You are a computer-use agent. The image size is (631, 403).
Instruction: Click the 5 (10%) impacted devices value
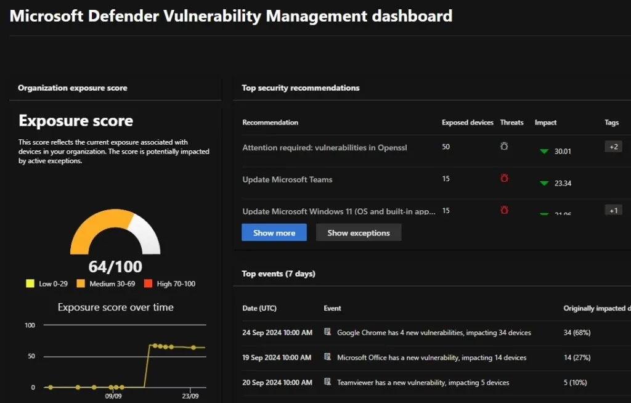[x=575, y=383]
